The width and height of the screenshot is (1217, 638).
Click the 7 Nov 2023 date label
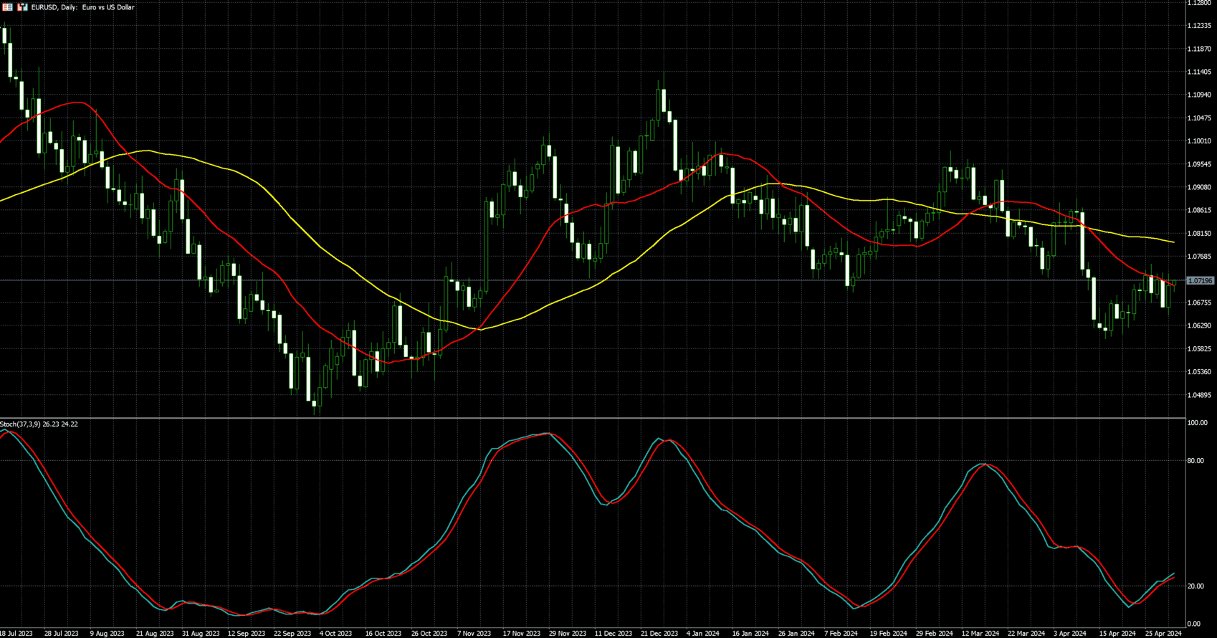(474, 634)
